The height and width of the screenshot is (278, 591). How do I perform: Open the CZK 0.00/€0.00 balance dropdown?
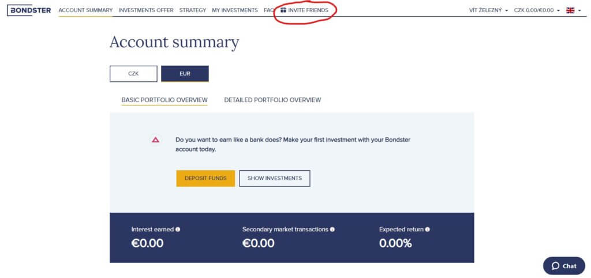tap(537, 10)
